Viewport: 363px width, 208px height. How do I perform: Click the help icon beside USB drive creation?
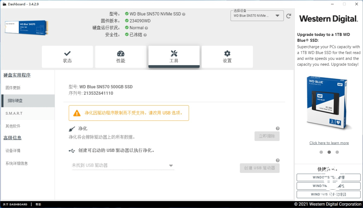click(278, 160)
